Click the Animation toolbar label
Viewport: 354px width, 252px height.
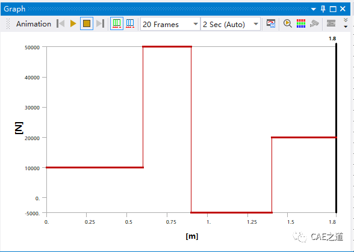[x=34, y=24]
